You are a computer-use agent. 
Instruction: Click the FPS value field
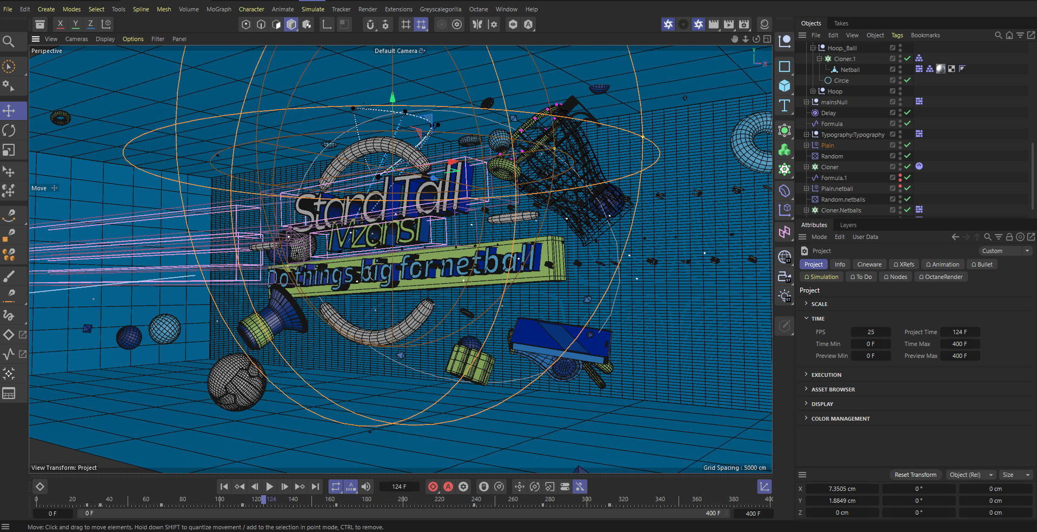pyautogui.click(x=870, y=332)
